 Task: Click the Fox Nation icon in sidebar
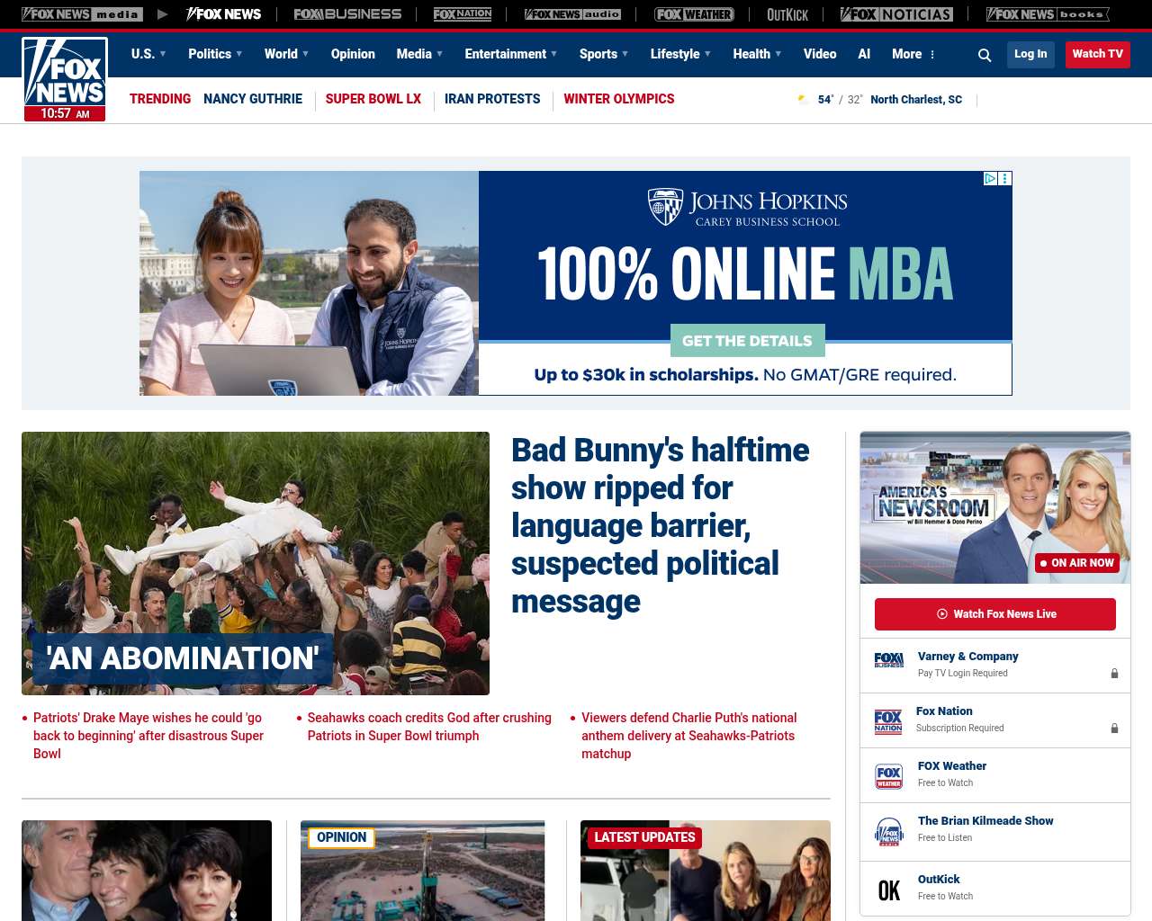pyautogui.click(x=888, y=721)
